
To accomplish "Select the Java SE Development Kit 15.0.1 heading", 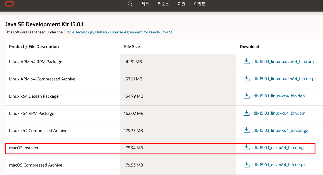I will (x=44, y=24).
